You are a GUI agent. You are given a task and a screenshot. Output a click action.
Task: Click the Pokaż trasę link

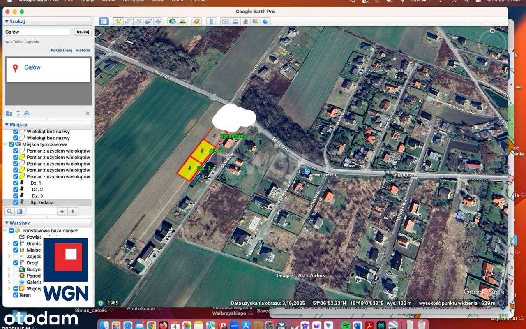(x=62, y=50)
